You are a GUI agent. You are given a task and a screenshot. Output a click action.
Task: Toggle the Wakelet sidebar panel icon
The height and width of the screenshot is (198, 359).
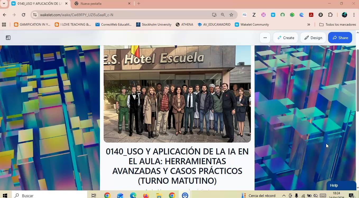(8, 38)
